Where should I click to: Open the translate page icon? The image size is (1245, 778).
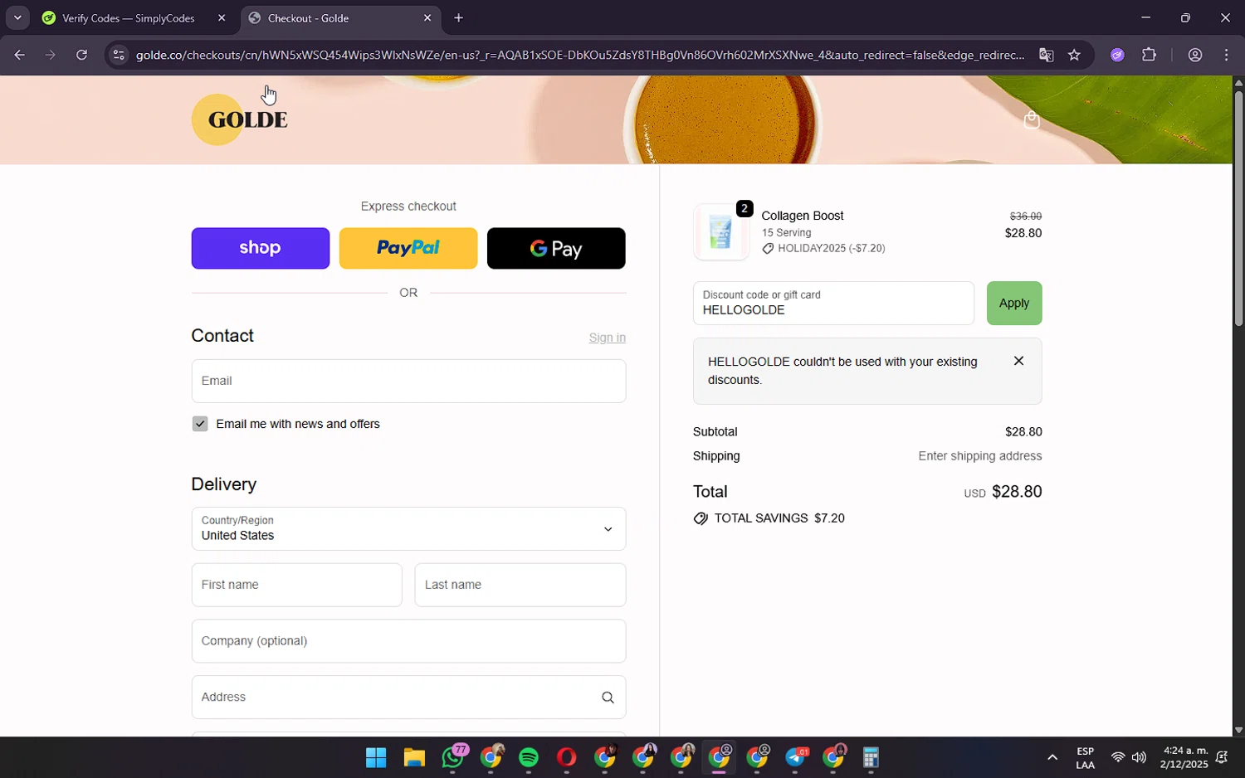[x=1046, y=56]
